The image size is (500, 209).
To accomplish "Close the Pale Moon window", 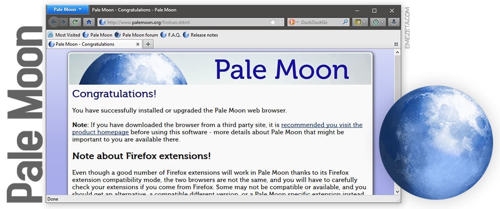I will click(392, 11).
